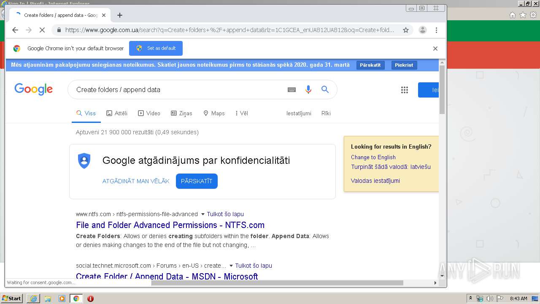
Task: Open Internet Explorer's Favorites star
Action: point(523,15)
